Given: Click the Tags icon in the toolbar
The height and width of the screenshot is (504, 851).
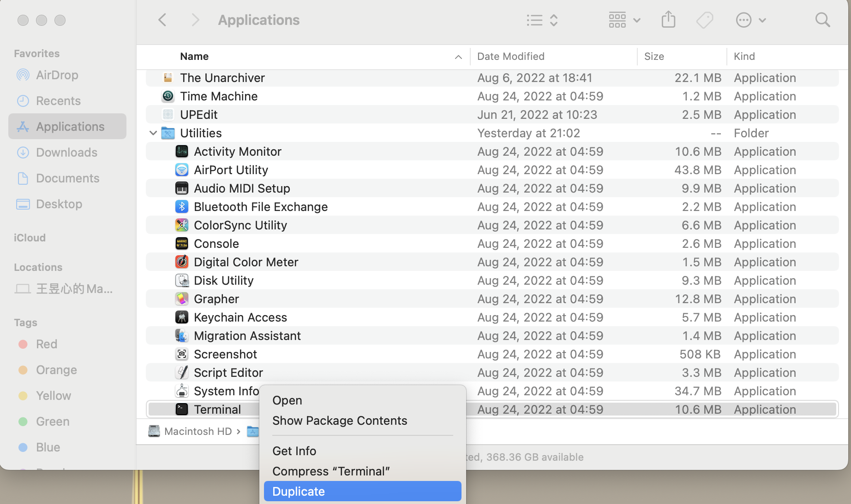Looking at the screenshot, I should [x=704, y=20].
